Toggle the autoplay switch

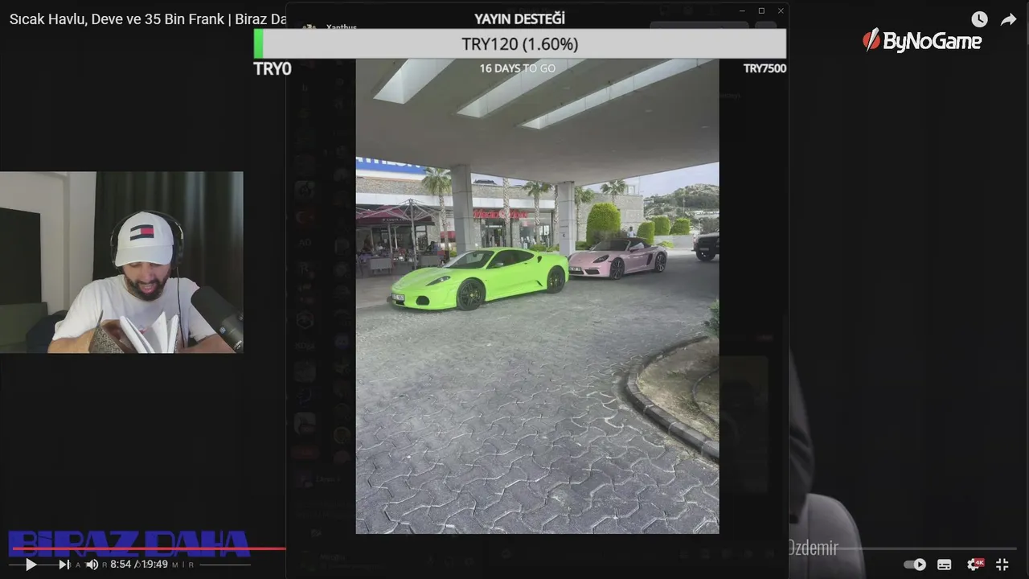915,565
